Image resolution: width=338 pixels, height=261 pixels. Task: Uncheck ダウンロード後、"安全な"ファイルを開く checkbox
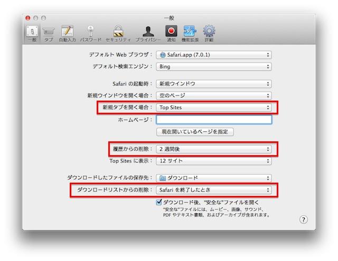pyautogui.click(x=159, y=202)
